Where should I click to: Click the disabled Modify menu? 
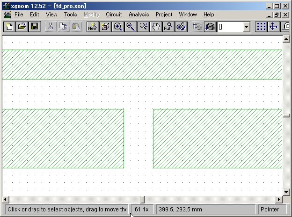92,14
